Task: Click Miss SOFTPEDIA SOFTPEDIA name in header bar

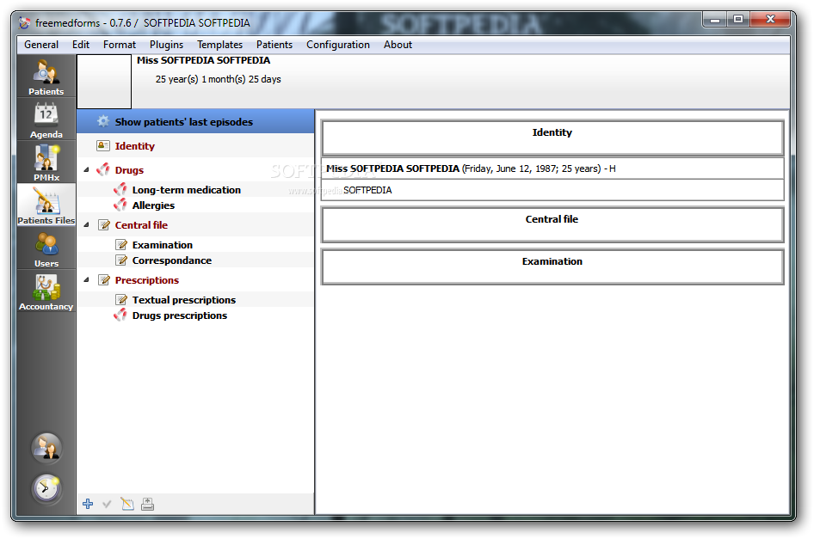Action: (x=203, y=60)
